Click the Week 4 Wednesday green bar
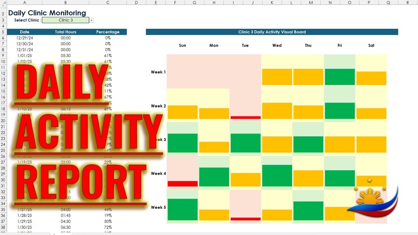418x235 pixels. pos(277,176)
